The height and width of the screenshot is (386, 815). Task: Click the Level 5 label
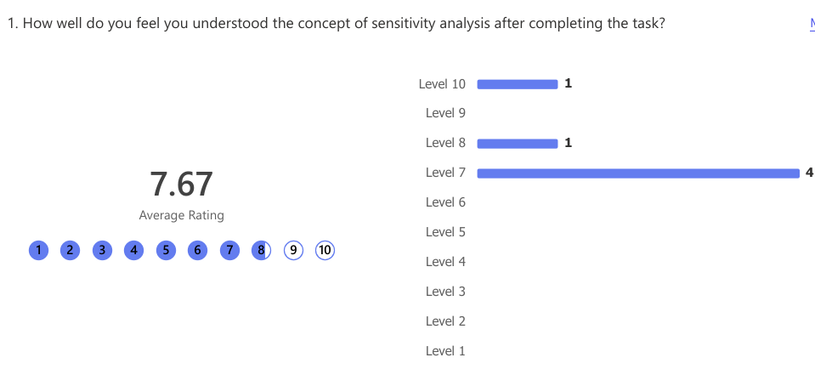445,232
